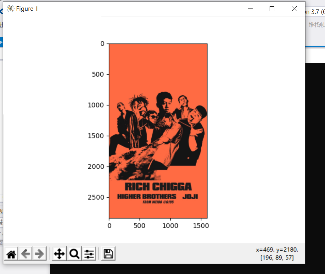
Task: Click the displayed poster image in the plot
Action: coord(158,131)
